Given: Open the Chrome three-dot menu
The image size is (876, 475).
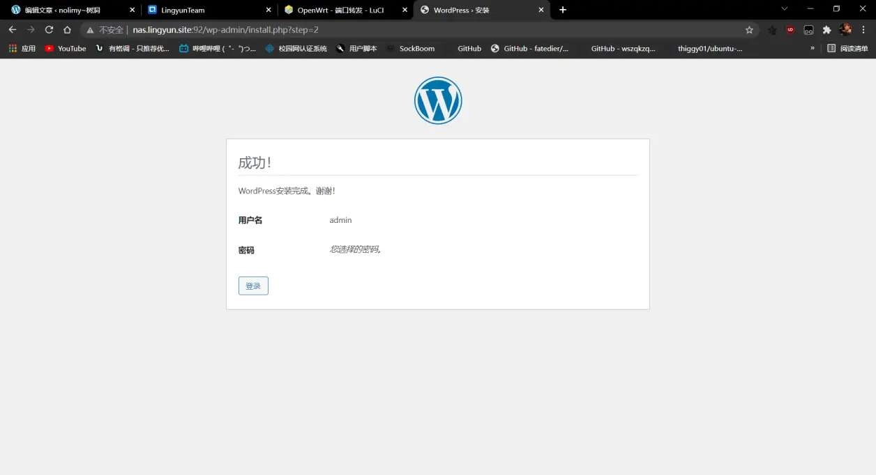Looking at the screenshot, I should pyautogui.click(x=863, y=30).
